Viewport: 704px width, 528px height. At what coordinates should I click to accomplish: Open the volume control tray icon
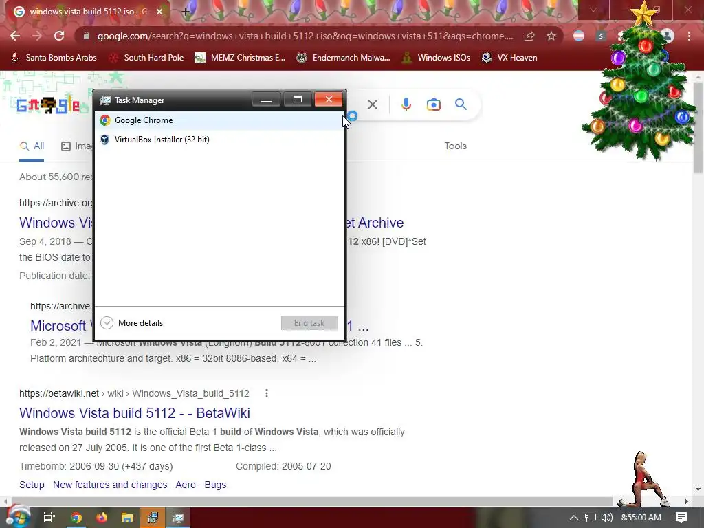(606, 518)
